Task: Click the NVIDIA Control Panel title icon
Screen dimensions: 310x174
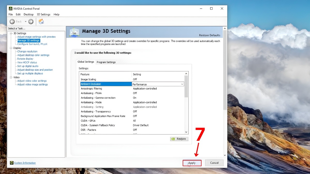Action: coord(11,9)
